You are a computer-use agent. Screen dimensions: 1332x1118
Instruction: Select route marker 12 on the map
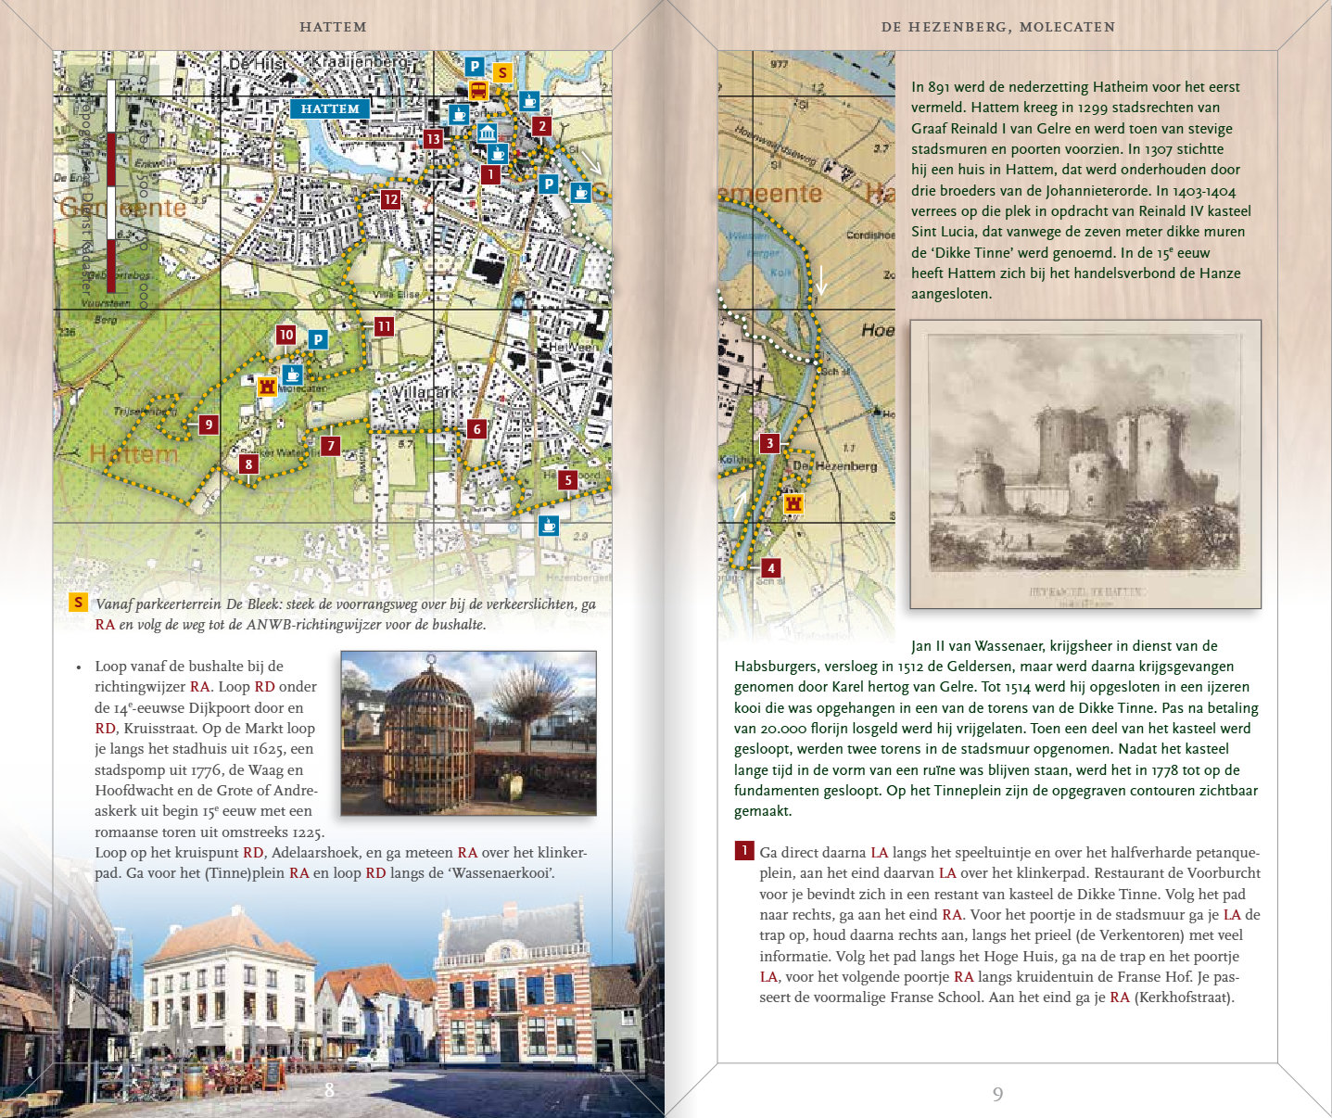tap(390, 199)
